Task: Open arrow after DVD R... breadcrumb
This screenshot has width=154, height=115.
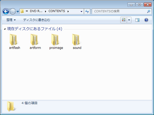Action: [x=45, y=12]
